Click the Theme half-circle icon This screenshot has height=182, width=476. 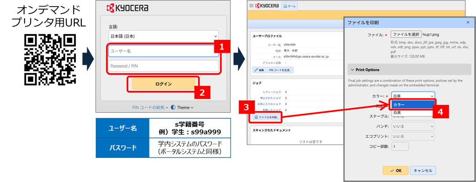pyautogui.click(x=173, y=107)
